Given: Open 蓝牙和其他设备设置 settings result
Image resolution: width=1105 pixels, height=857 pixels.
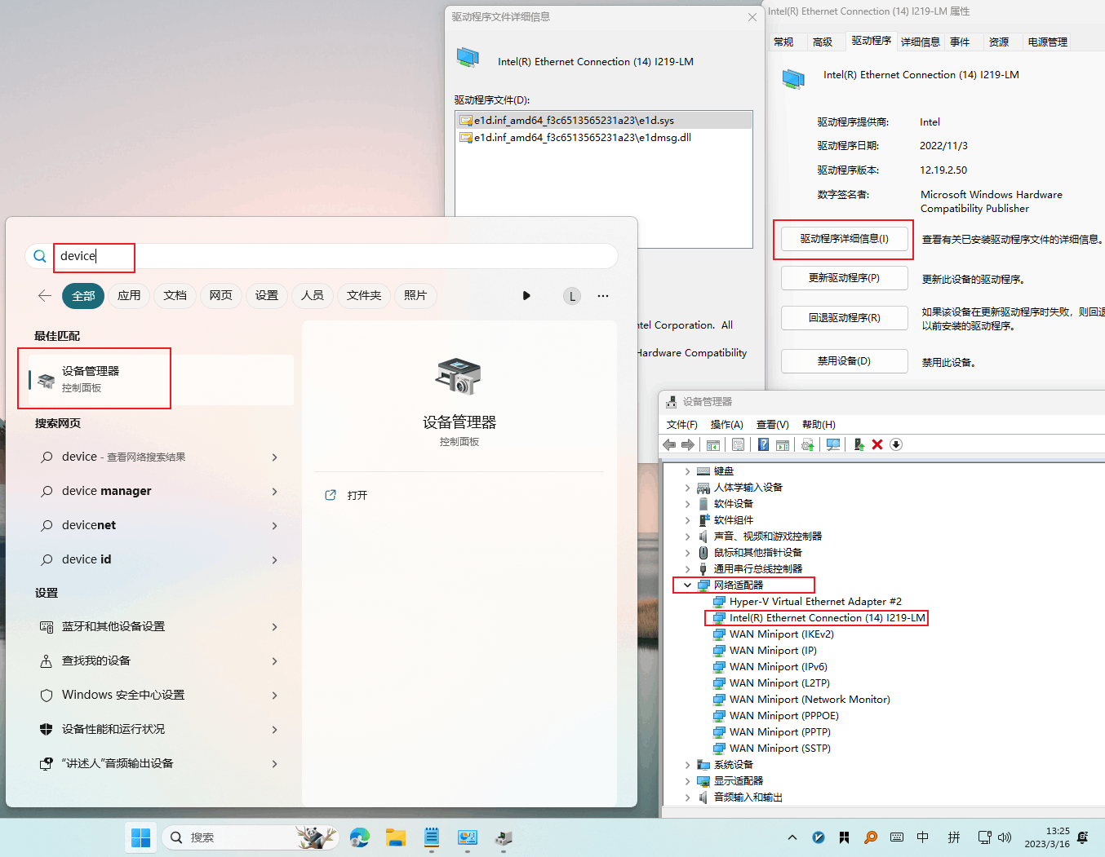Looking at the screenshot, I should click(161, 626).
